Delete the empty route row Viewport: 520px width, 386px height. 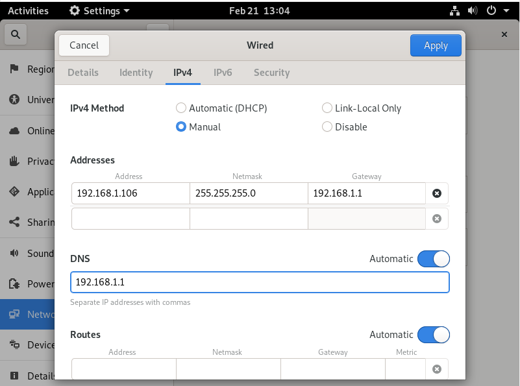(437, 369)
